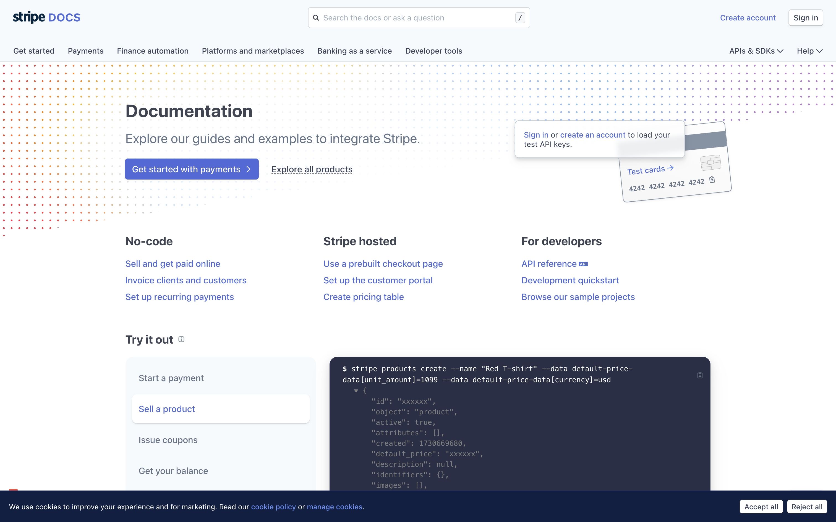836x522 pixels.
Task: Copy the code snippet with clipboard icon
Action: [x=700, y=375]
